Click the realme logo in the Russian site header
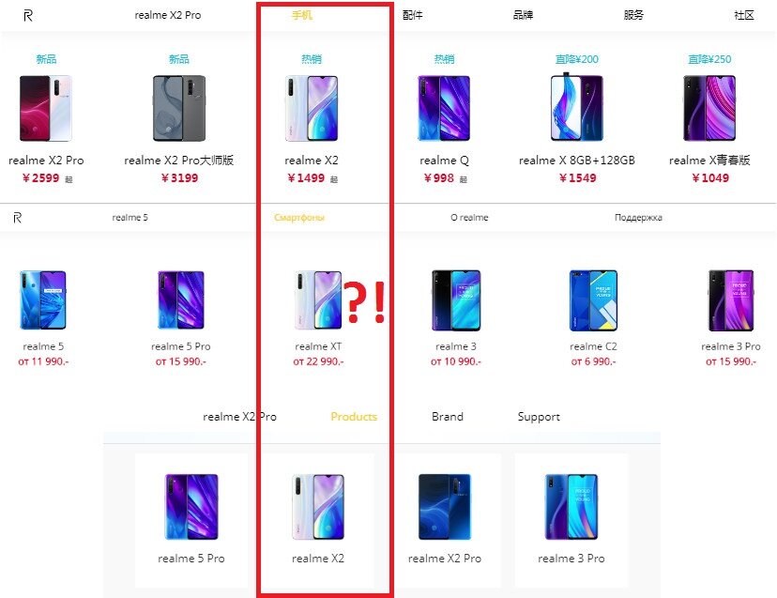 point(17,218)
